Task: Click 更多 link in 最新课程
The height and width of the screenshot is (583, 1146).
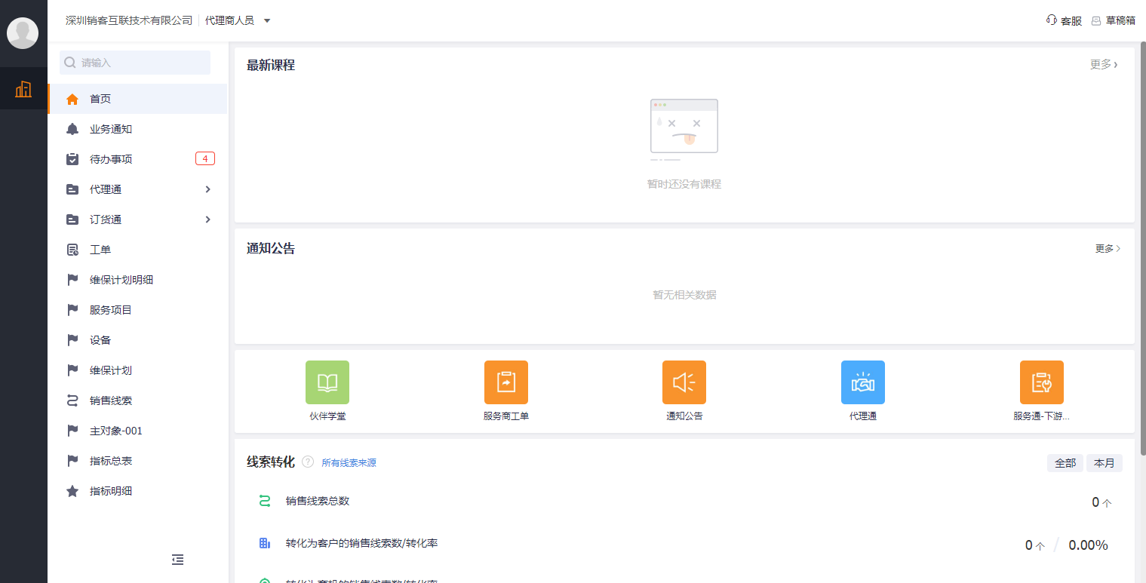Action: [x=1105, y=65]
